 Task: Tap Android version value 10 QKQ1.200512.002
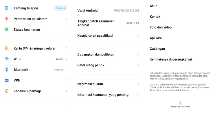click(126, 10)
